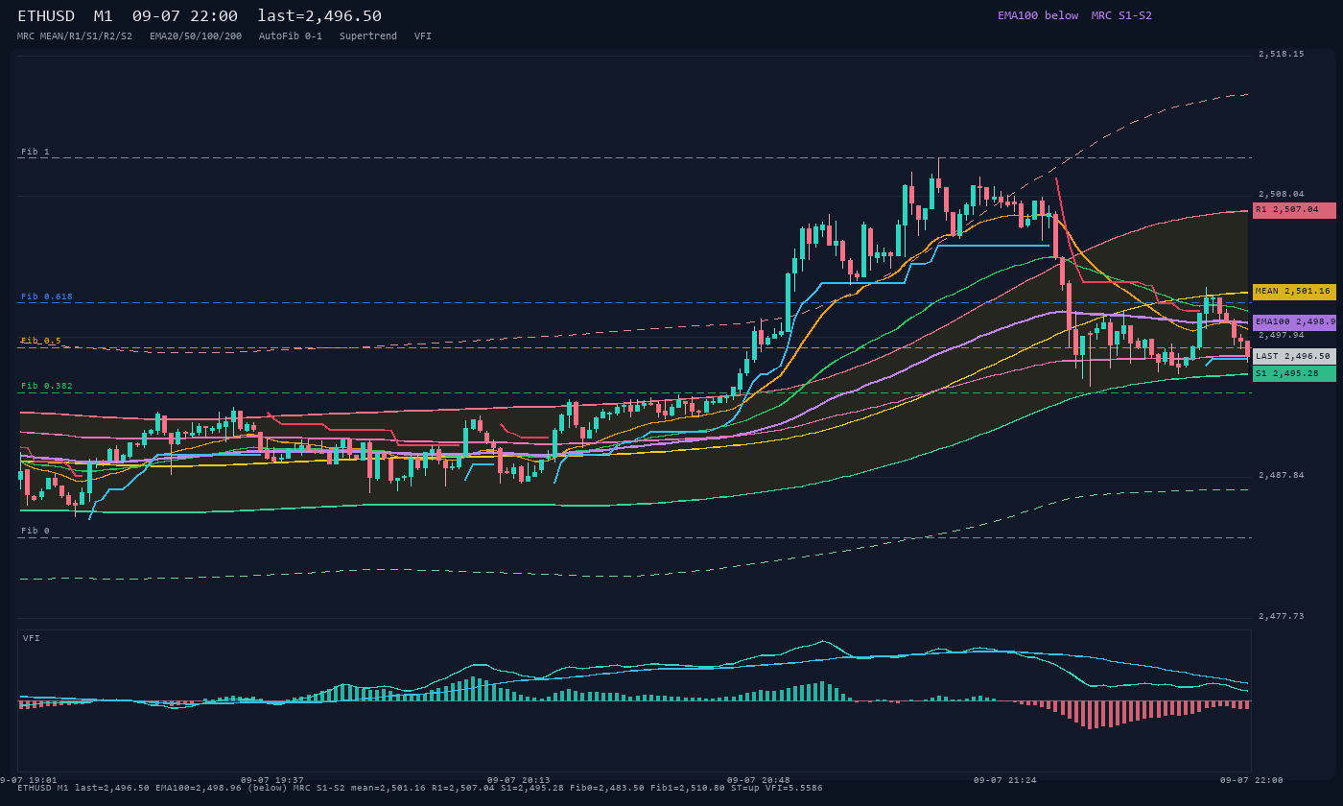Viewport: 1343px width, 806px height.
Task: Click the Supertrend indicator label
Action: pos(368,36)
